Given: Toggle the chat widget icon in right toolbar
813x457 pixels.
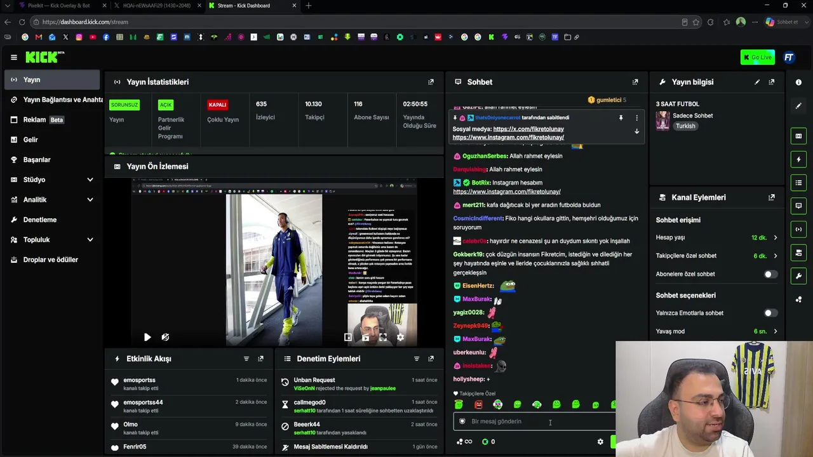Looking at the screenshot, I should [x=798, y=206].
